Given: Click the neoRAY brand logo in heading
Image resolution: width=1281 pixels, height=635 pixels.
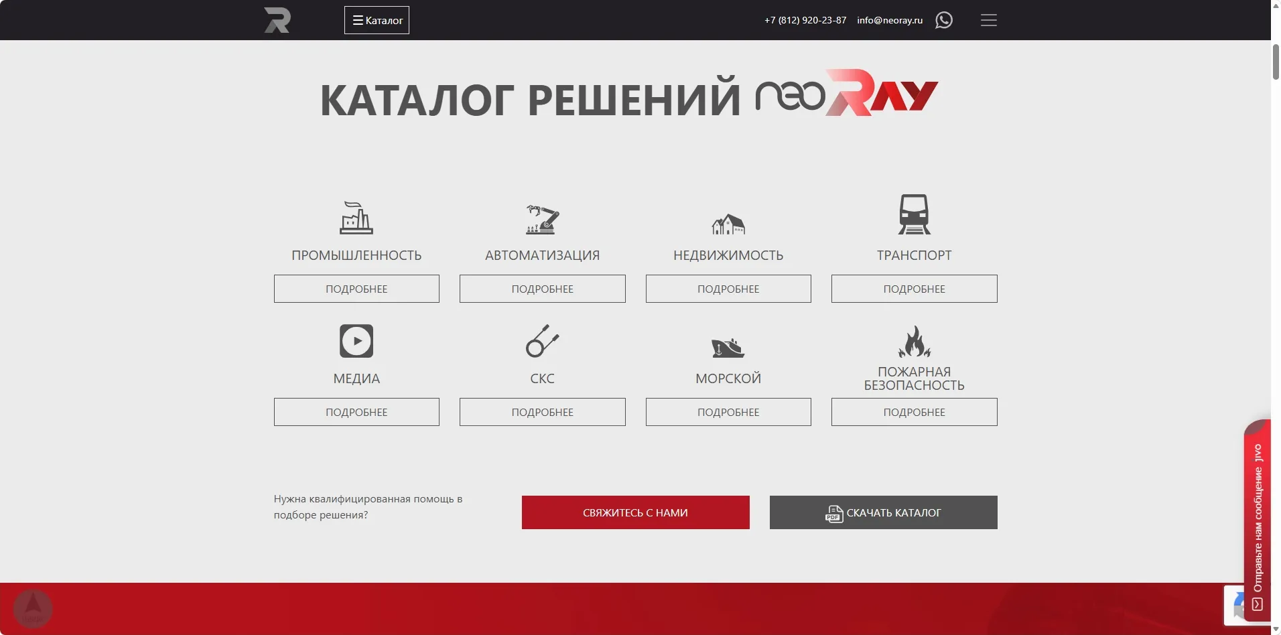Looking at the screenshot, I should click(x=847, y=93).
